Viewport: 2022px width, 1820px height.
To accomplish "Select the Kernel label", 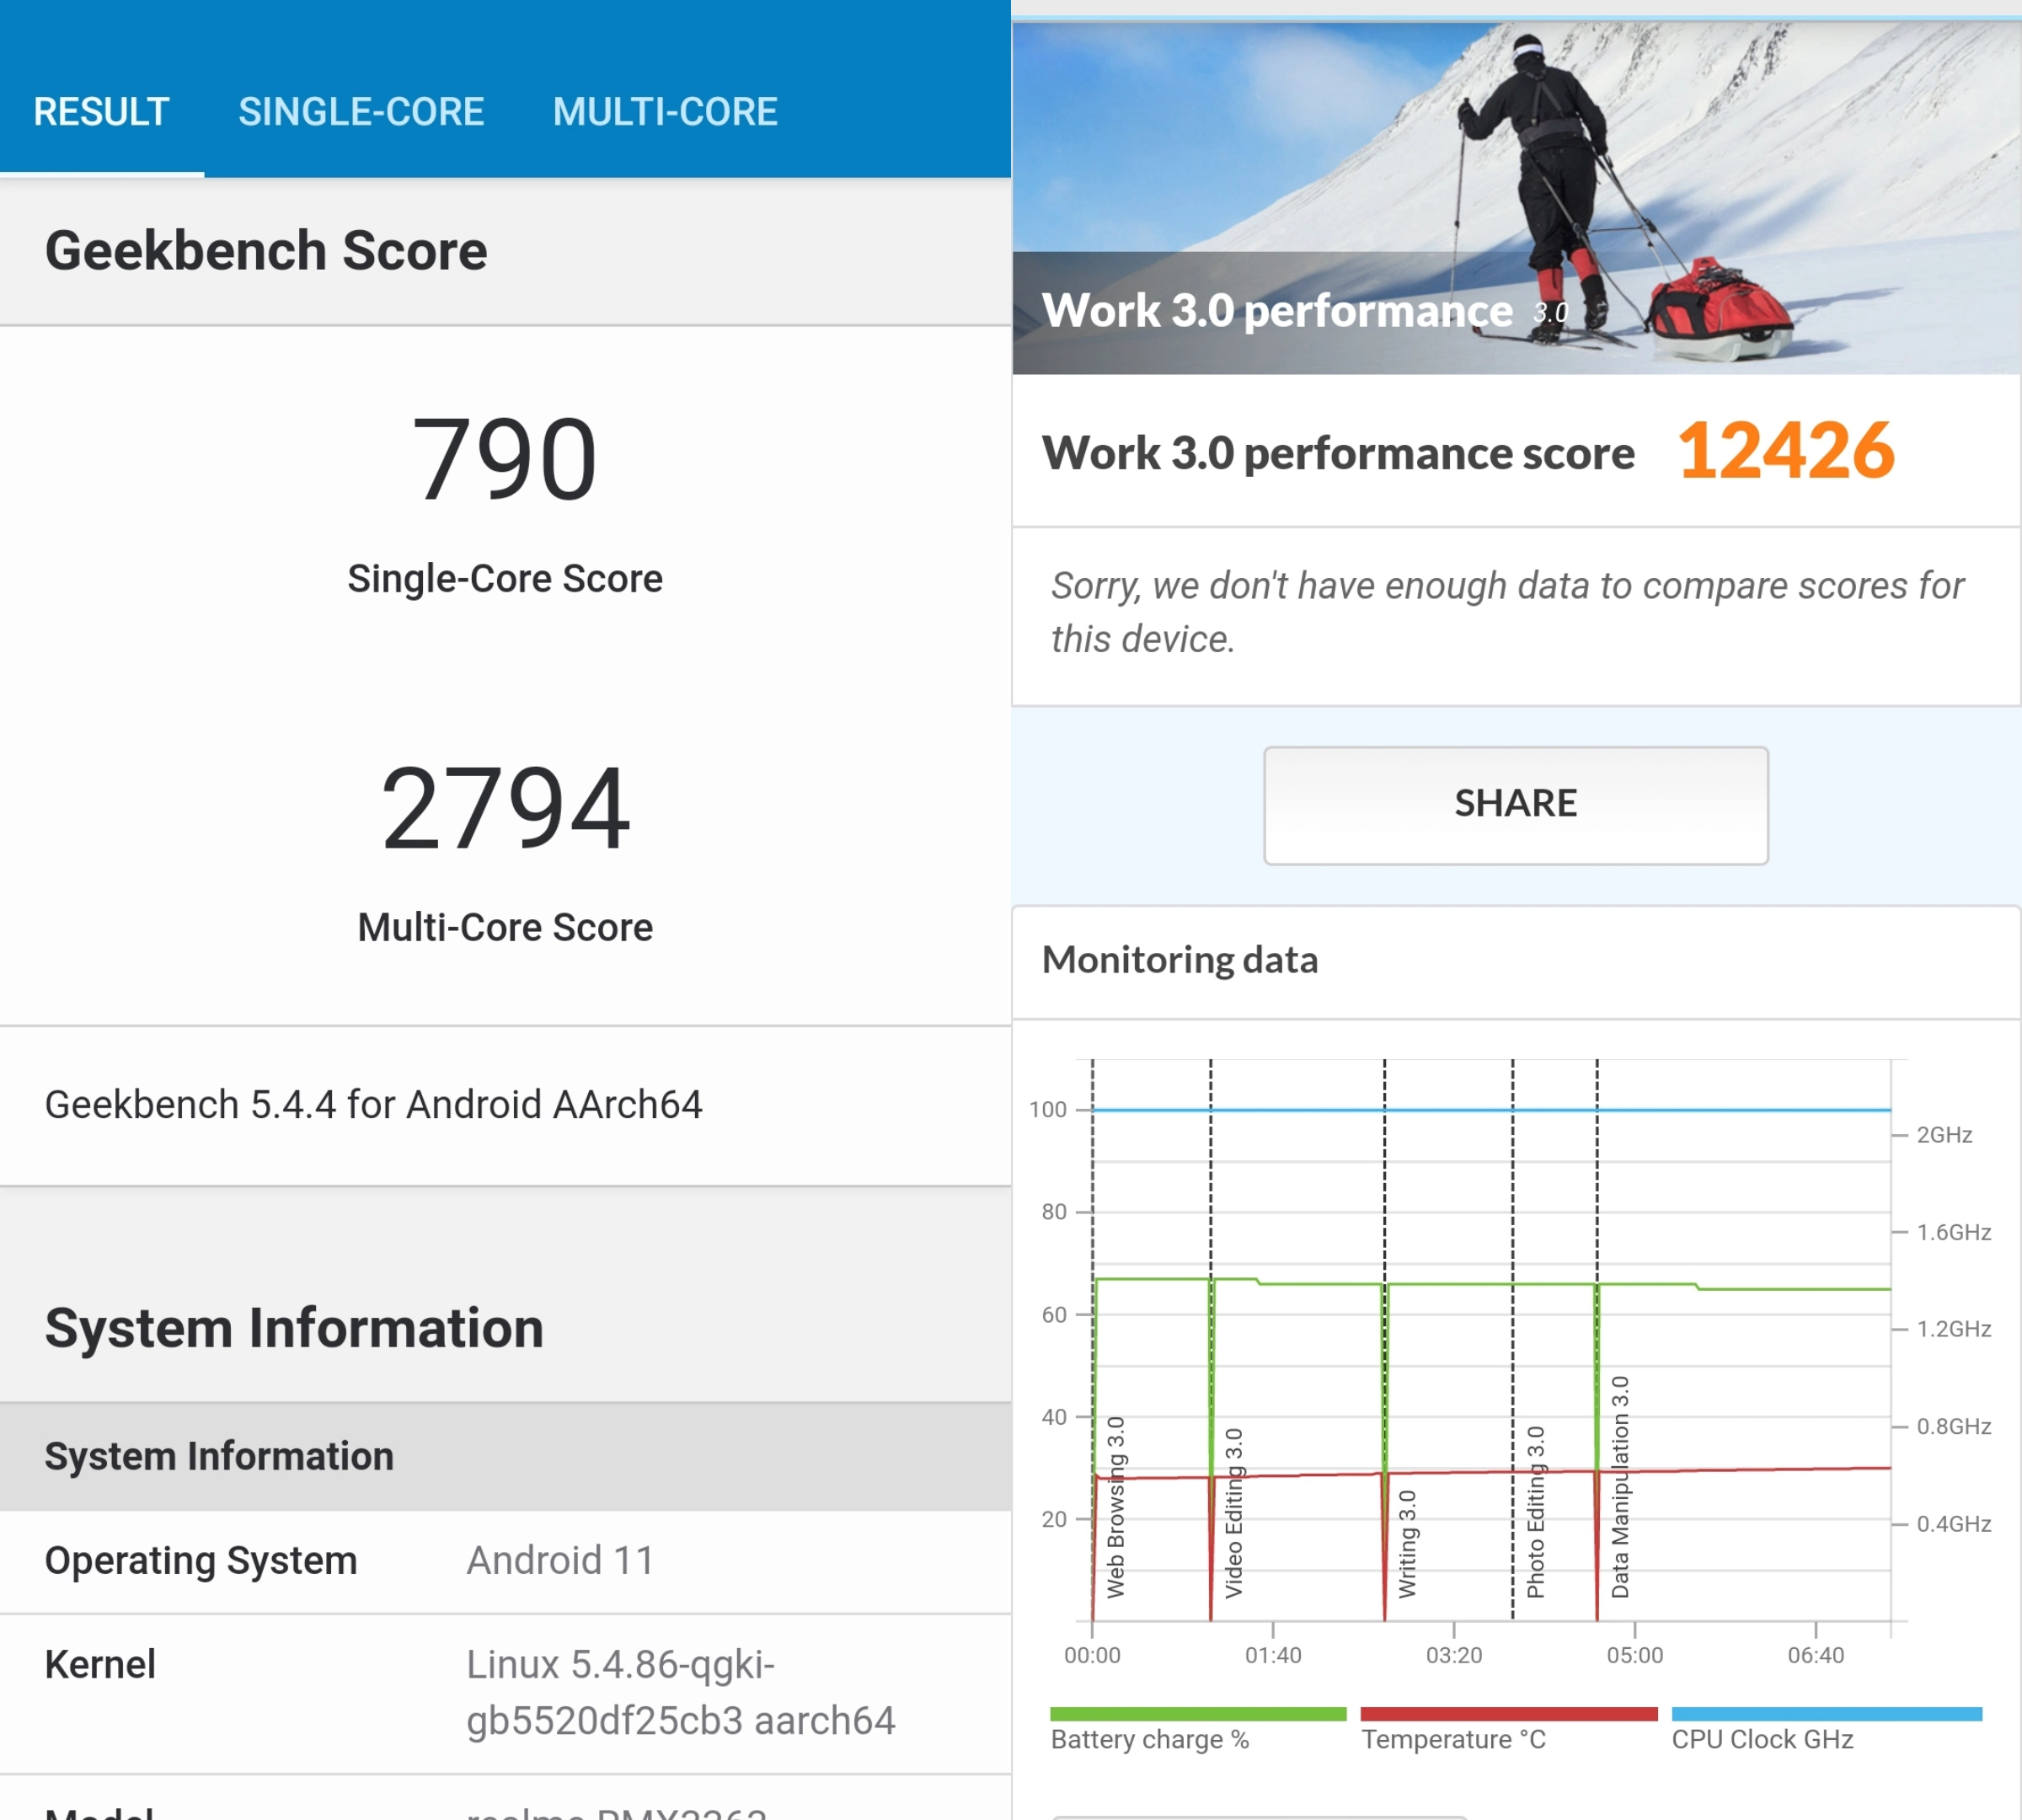I will point(100,1664).
